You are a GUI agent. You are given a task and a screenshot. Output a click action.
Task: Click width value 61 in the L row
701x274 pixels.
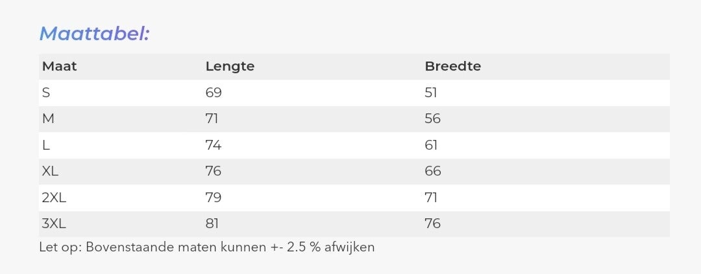431,145
